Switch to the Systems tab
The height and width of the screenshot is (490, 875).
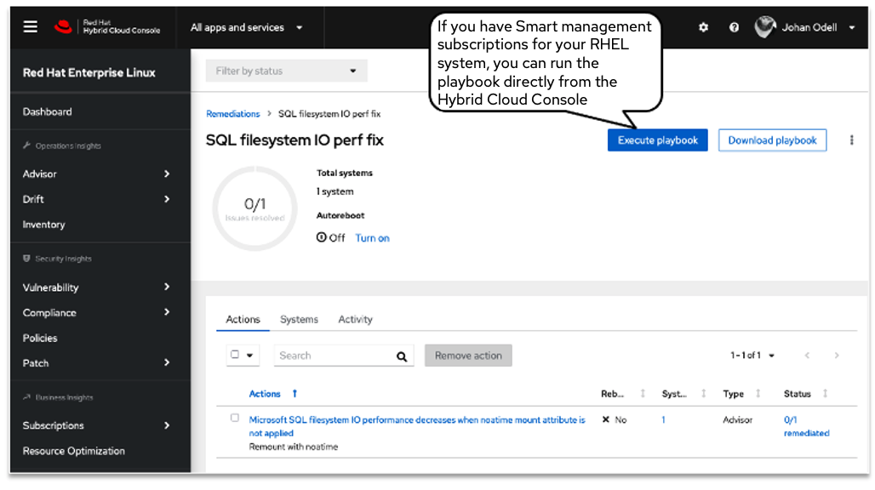pyautogui.click(x=299, y=320)
